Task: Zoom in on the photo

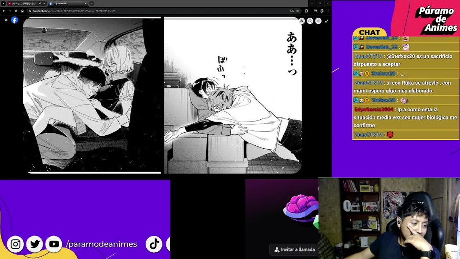Action: (302, 21)
